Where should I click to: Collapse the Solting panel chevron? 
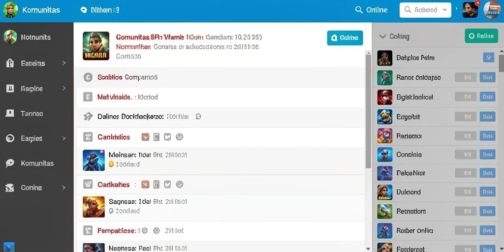coord(382,36)
